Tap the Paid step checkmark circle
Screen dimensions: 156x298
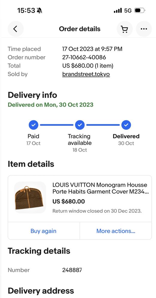tap(33, 125)
